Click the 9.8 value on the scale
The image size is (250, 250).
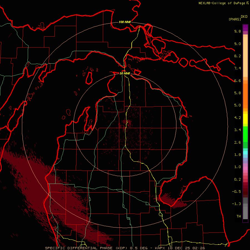tap(237, 31)
